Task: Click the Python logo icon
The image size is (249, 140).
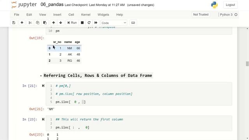Action: (214, 5)
